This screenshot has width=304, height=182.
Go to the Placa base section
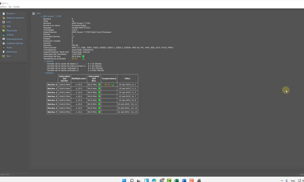click(x=12, y=31)
